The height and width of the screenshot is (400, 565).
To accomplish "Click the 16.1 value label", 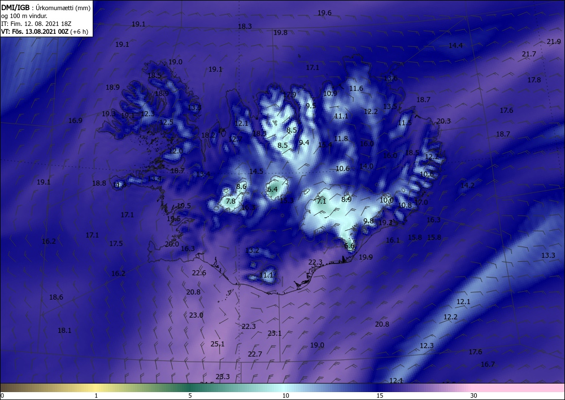I will coord(393,240).
